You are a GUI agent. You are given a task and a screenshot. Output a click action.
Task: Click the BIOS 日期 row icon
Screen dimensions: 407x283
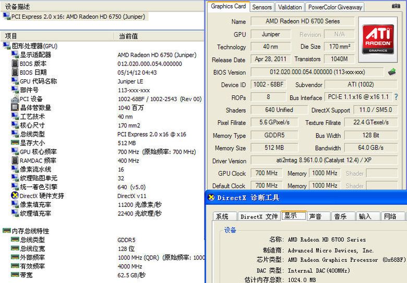click(15, 72)
